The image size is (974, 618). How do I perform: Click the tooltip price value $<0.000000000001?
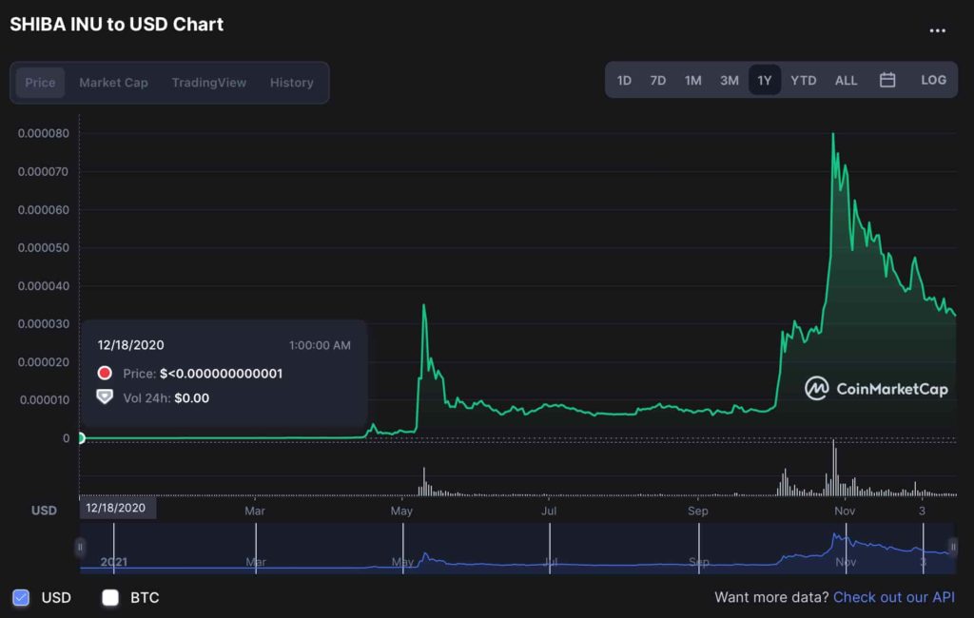[221, 374]
